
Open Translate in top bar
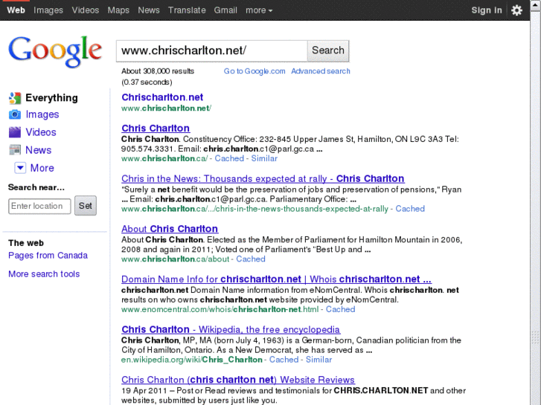[x=187, y=10]
